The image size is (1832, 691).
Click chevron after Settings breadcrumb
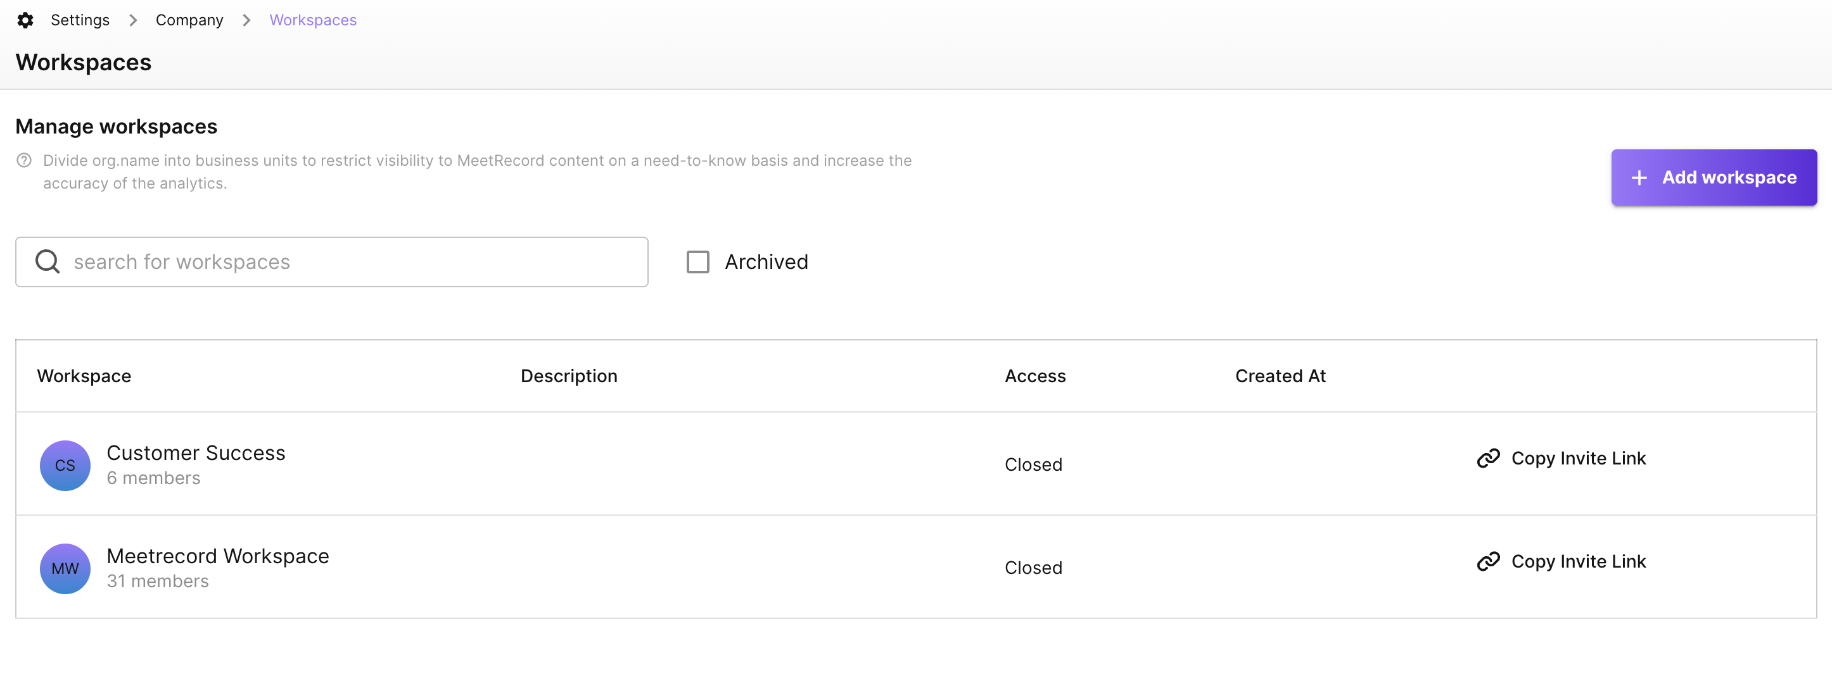(133, 20)
